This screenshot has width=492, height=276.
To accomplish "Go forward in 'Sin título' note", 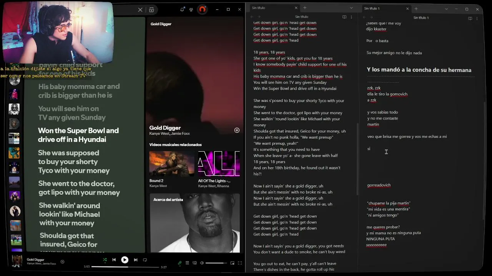I will coord(259,17).
